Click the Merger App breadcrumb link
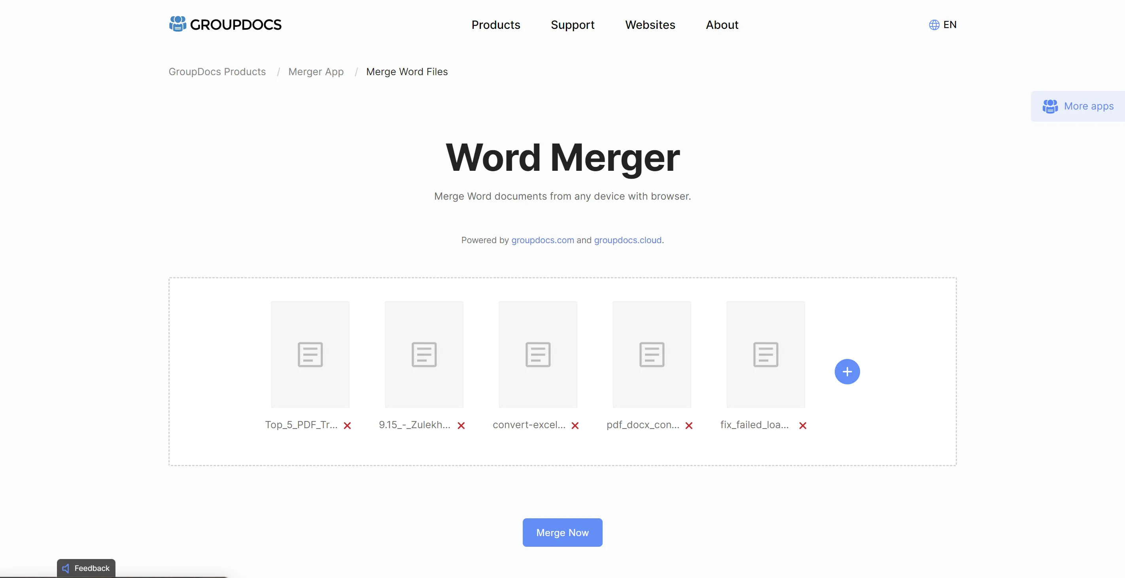Viewport: 1125px width, 578px height. tap(316, 71)
